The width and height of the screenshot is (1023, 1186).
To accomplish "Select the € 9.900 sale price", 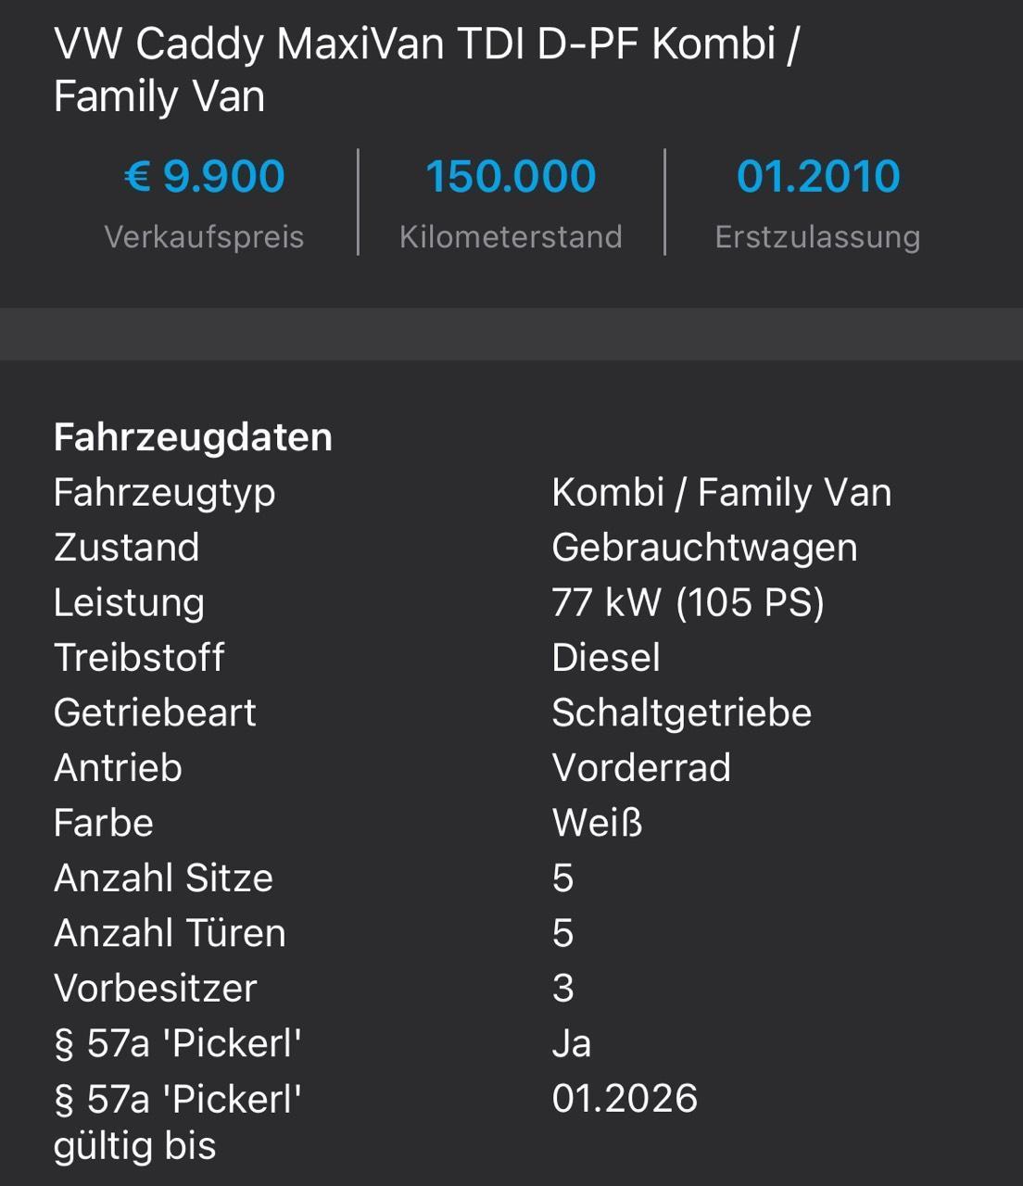I will (x=204, y=176).
